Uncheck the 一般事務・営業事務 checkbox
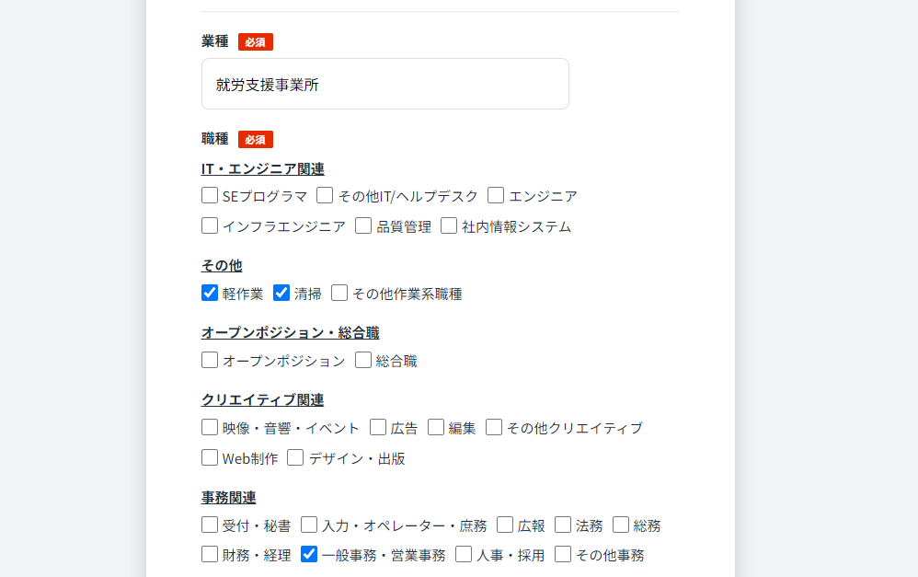This screenshot has height=577, width=918. [309, 554]
